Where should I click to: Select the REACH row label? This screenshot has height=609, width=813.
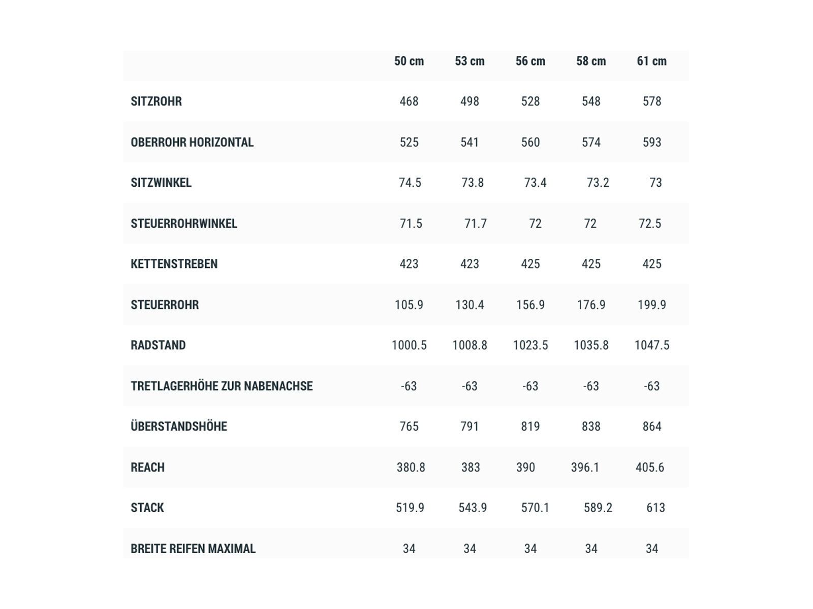147,467
